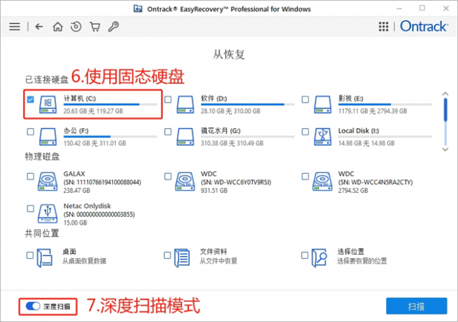Open the apps grid icon
This screenshot has height=322, width=458.
point(383,26)
